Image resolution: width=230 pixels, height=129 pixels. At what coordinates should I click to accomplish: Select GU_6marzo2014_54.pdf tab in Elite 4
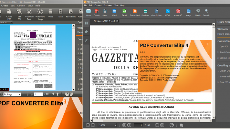point(104,21)
